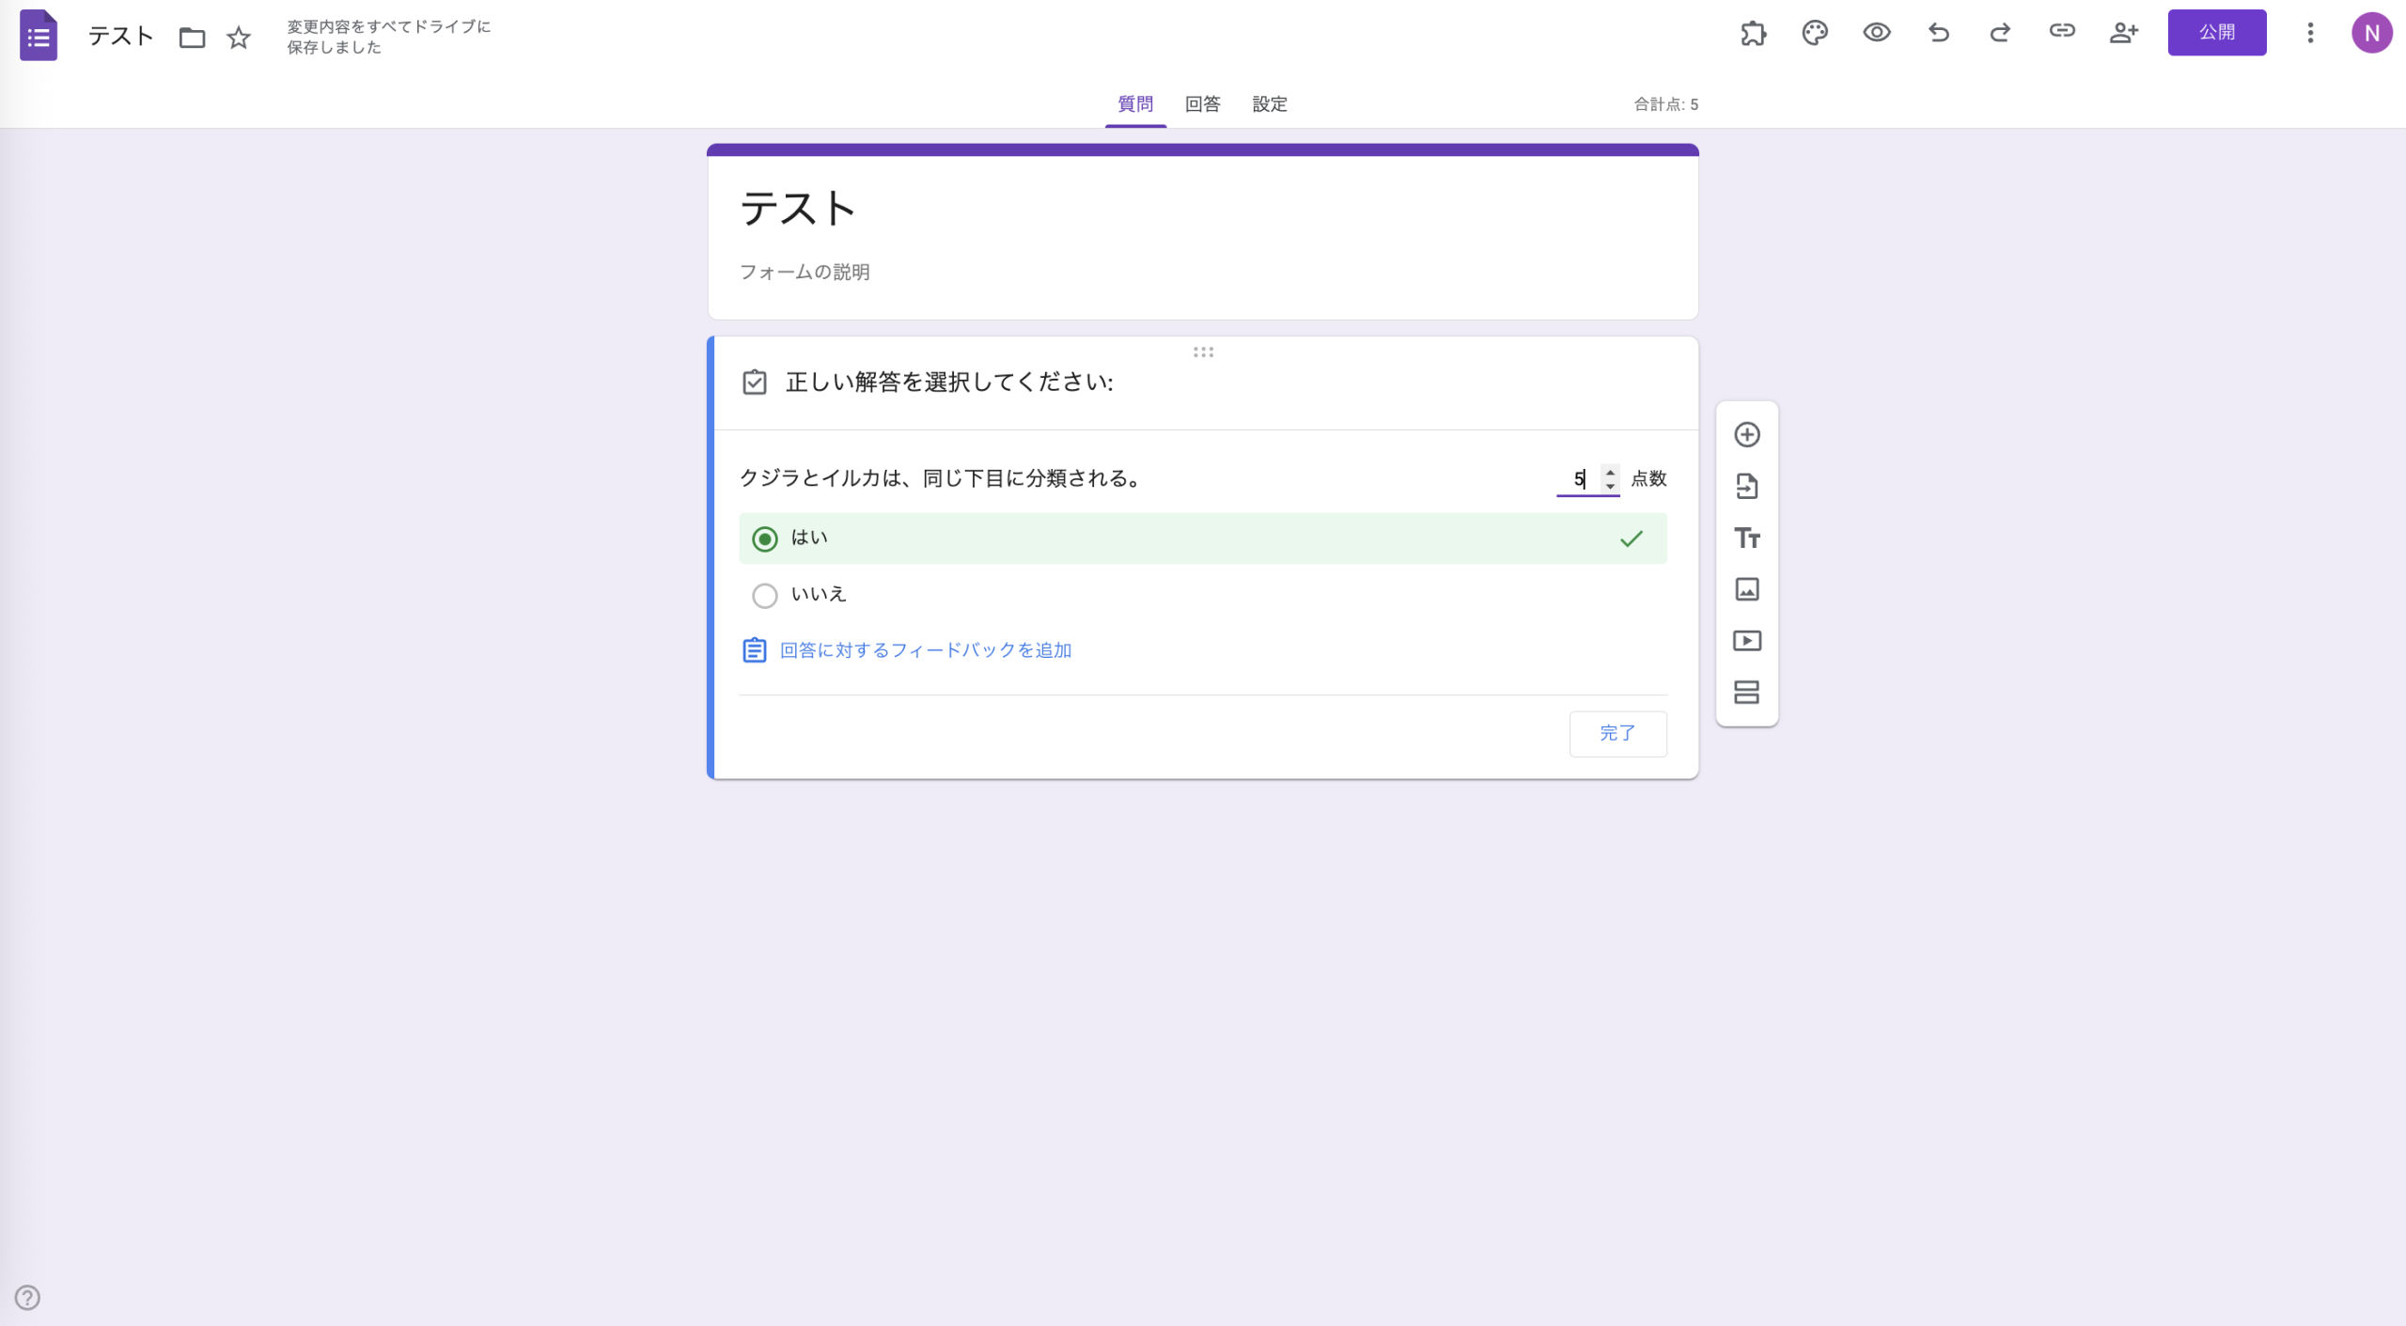Preview the form with the eye icon
This screenshot has height=1326, width=2406.
(1876, 33)
